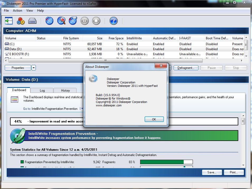This screenshot has width=252, height=189.
Task: Click the Properties button
Action: (x=18, y=68)
